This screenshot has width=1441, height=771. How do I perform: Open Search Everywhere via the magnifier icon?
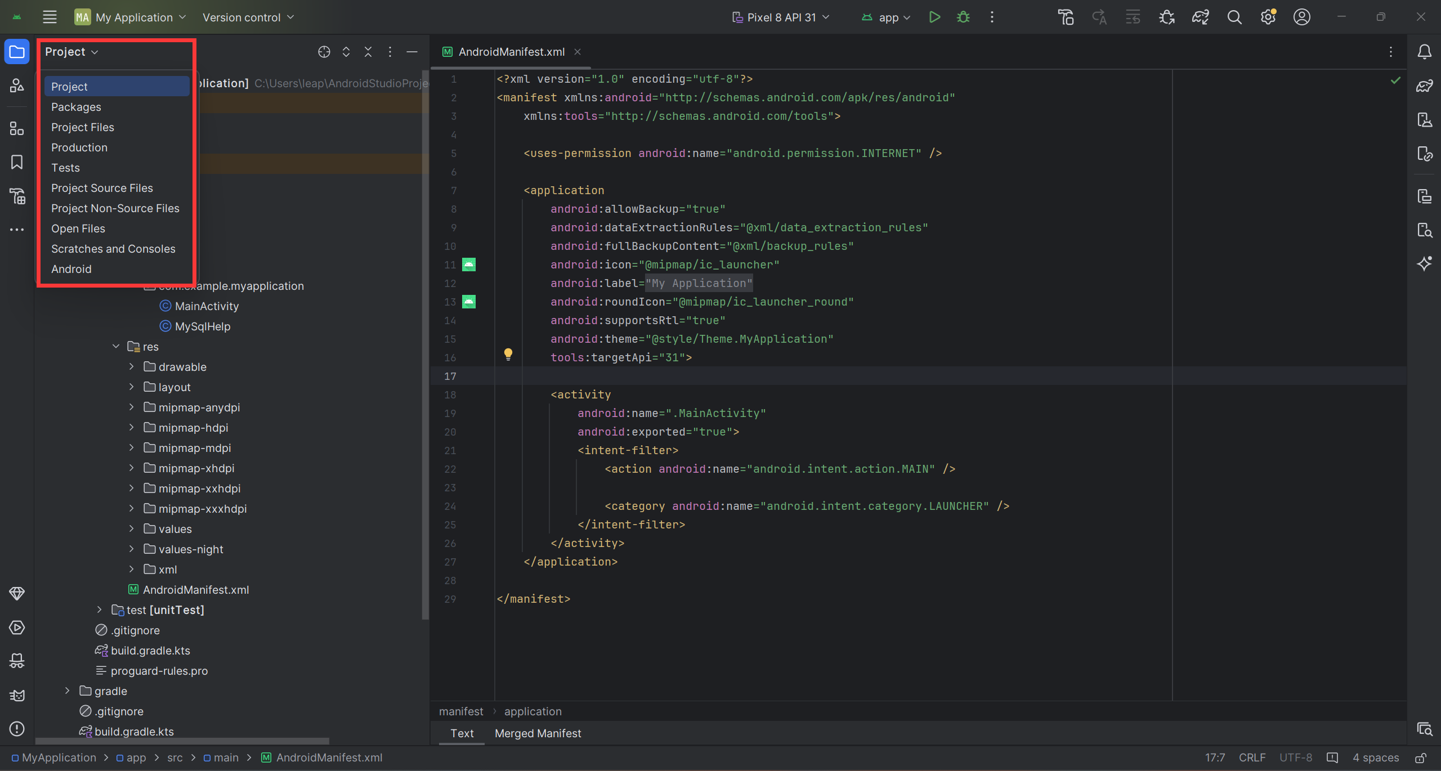tap(1234, 17)
